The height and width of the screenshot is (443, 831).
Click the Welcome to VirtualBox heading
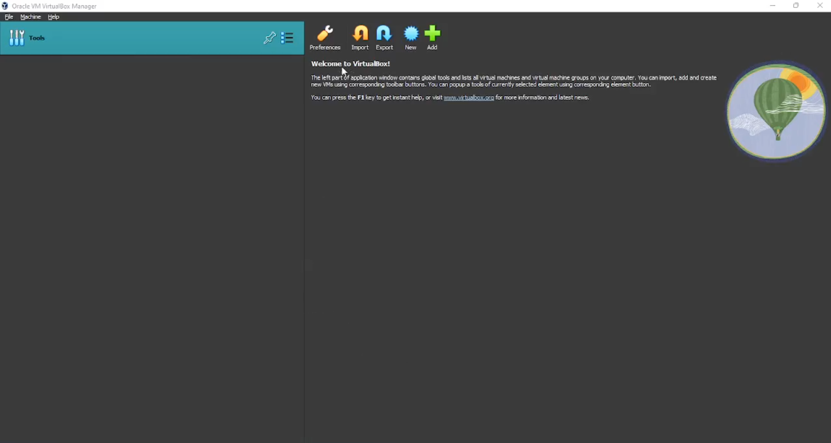350,64
